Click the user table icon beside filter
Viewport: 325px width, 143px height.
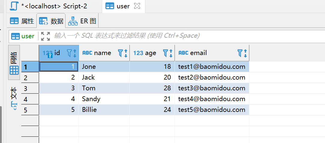click(15, 36)
